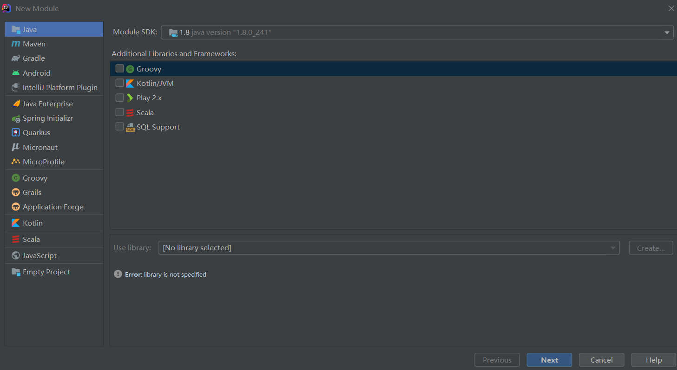Screen dimensions: 677x370
Task: Click the 'JavaScript' label in sidebar
Action: tap(39, 255)
